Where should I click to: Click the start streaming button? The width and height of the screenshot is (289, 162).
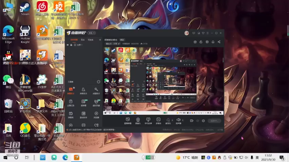tap(214, 121)
